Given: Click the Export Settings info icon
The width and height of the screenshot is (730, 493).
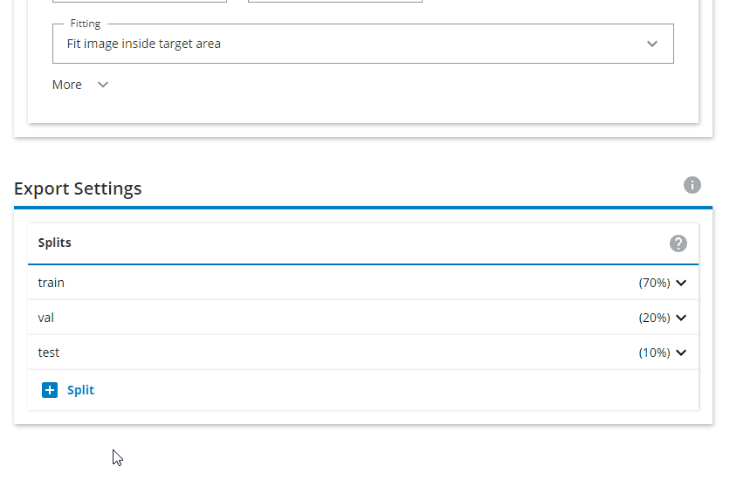Looking at the screenshot, I should 692,185.
